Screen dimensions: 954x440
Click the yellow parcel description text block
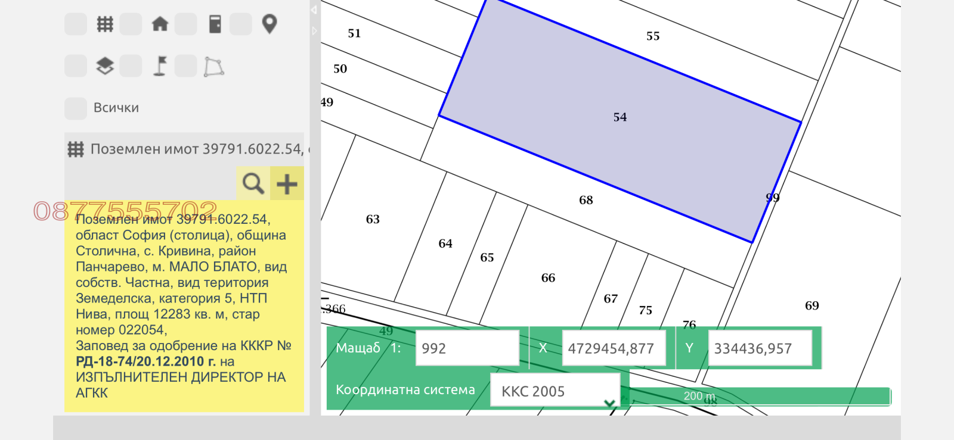coord(184,306)
